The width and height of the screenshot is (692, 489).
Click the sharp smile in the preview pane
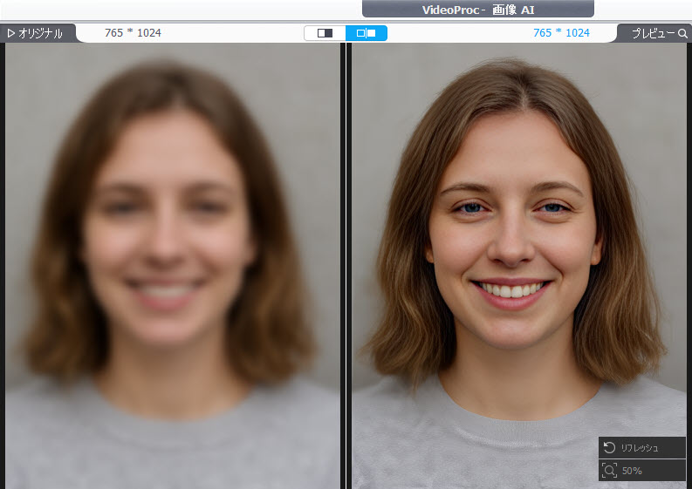click(x=510, y=290)
